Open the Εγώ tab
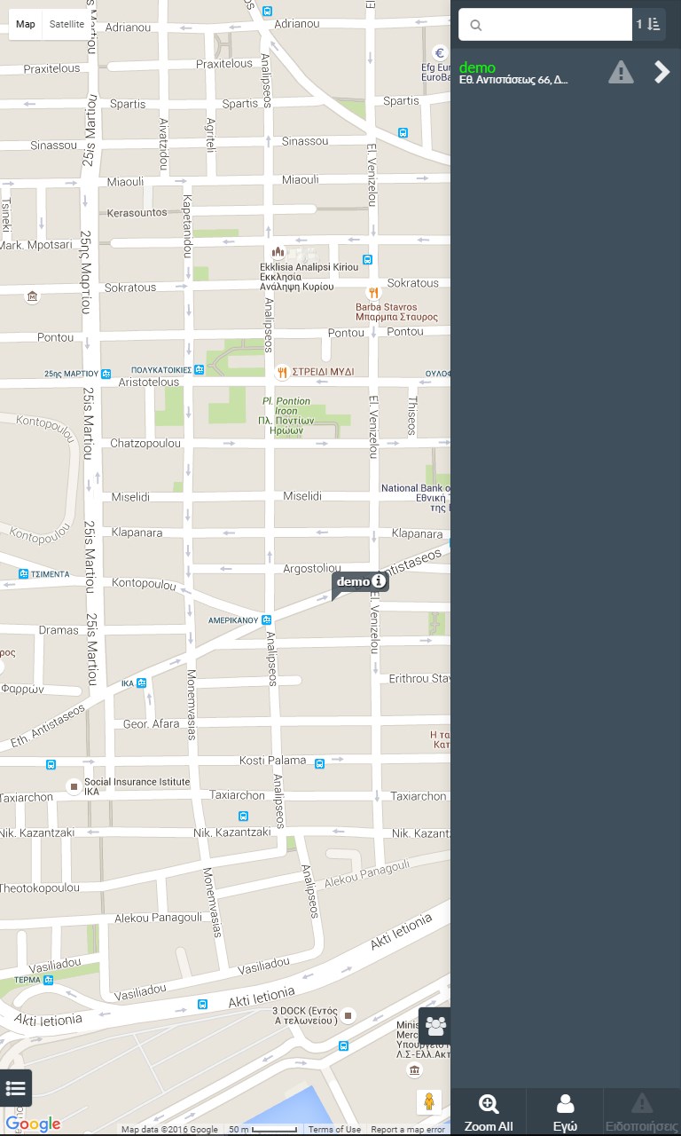 (x=565, y=1112)
